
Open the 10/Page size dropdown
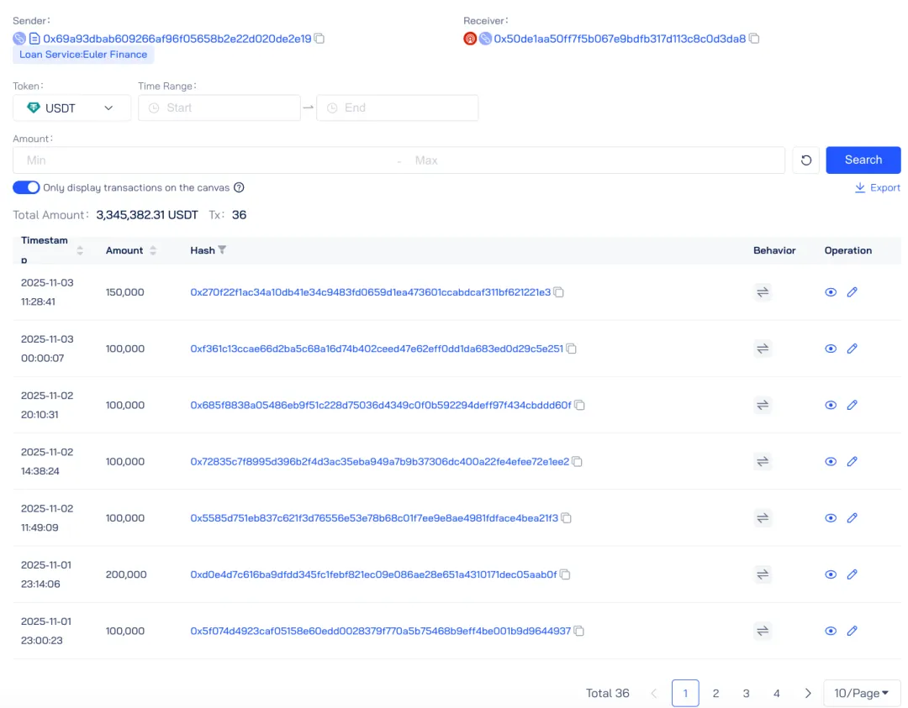[862, 693]
